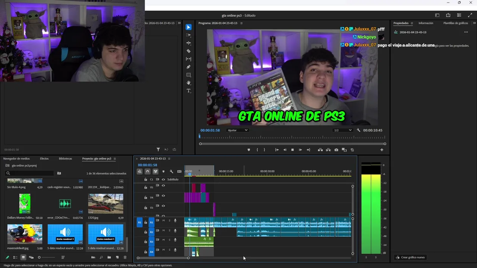477x268 pixels.
Task: Select the Selection arrow tool
Action: 189,27
